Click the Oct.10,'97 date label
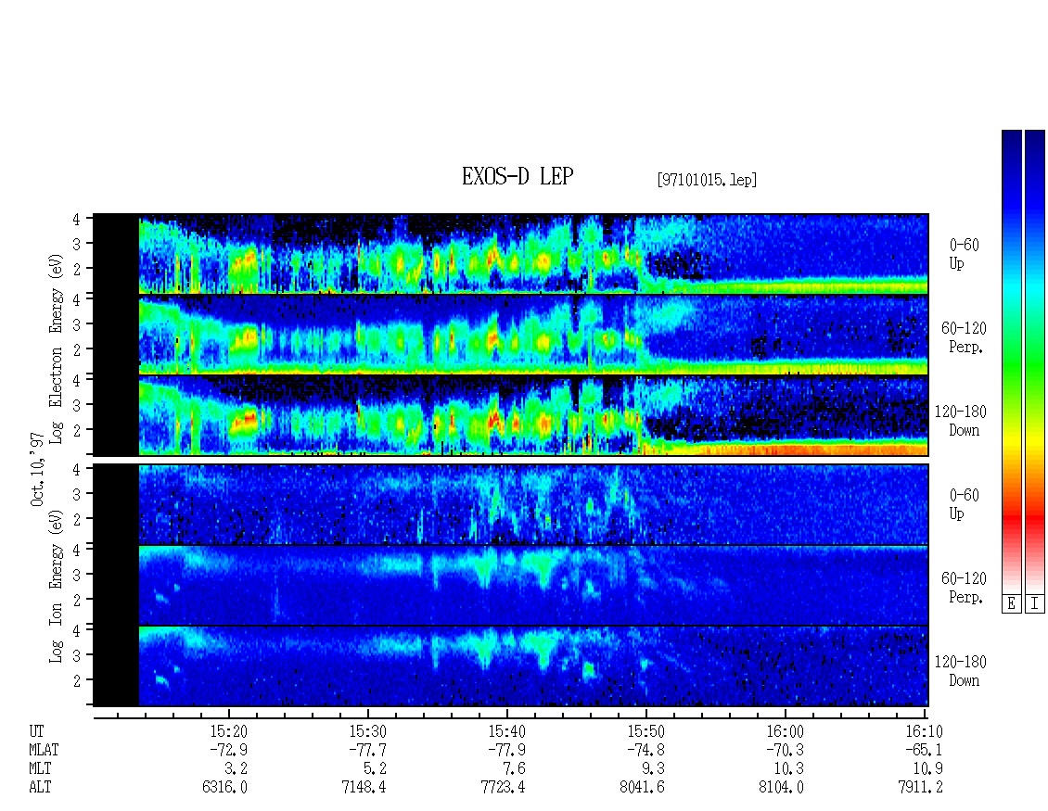Screen dimensions: 1048x811 coord(37,468)
